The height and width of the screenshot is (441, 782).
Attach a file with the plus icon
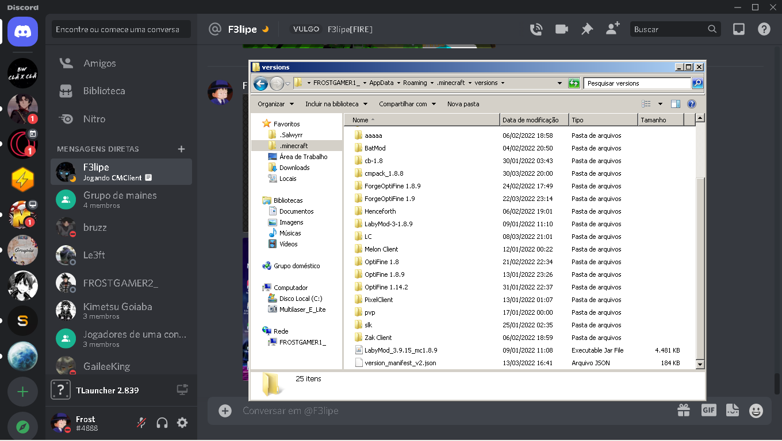pos(225,411)
